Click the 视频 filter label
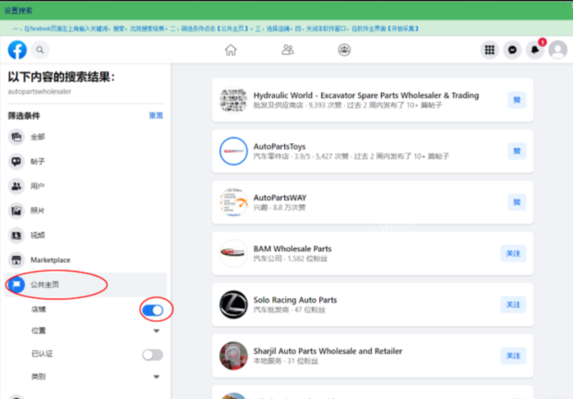573x399 pixels. coord(38,235)
